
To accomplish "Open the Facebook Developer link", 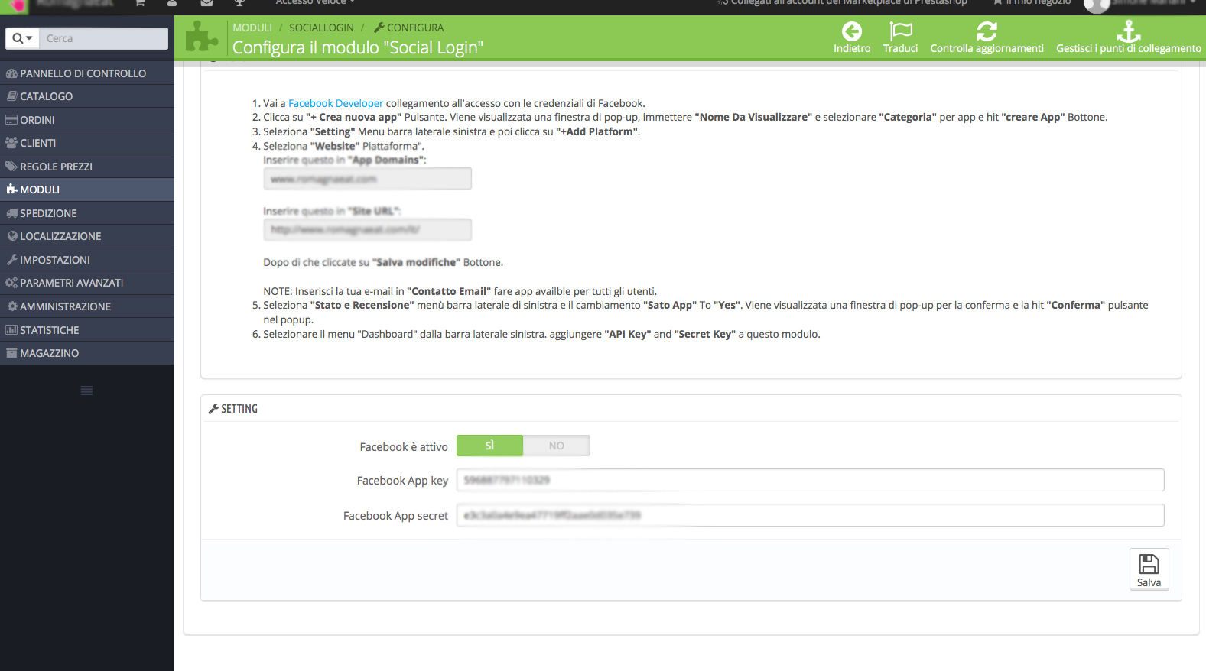I will coord(336,103).
